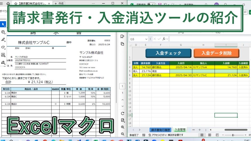Select the 現金 payment method cell
This screenshot has width=251, height=141.
(160, 71)
